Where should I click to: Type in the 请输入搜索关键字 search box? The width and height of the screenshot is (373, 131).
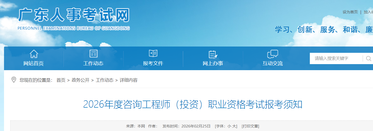(336, 59)
